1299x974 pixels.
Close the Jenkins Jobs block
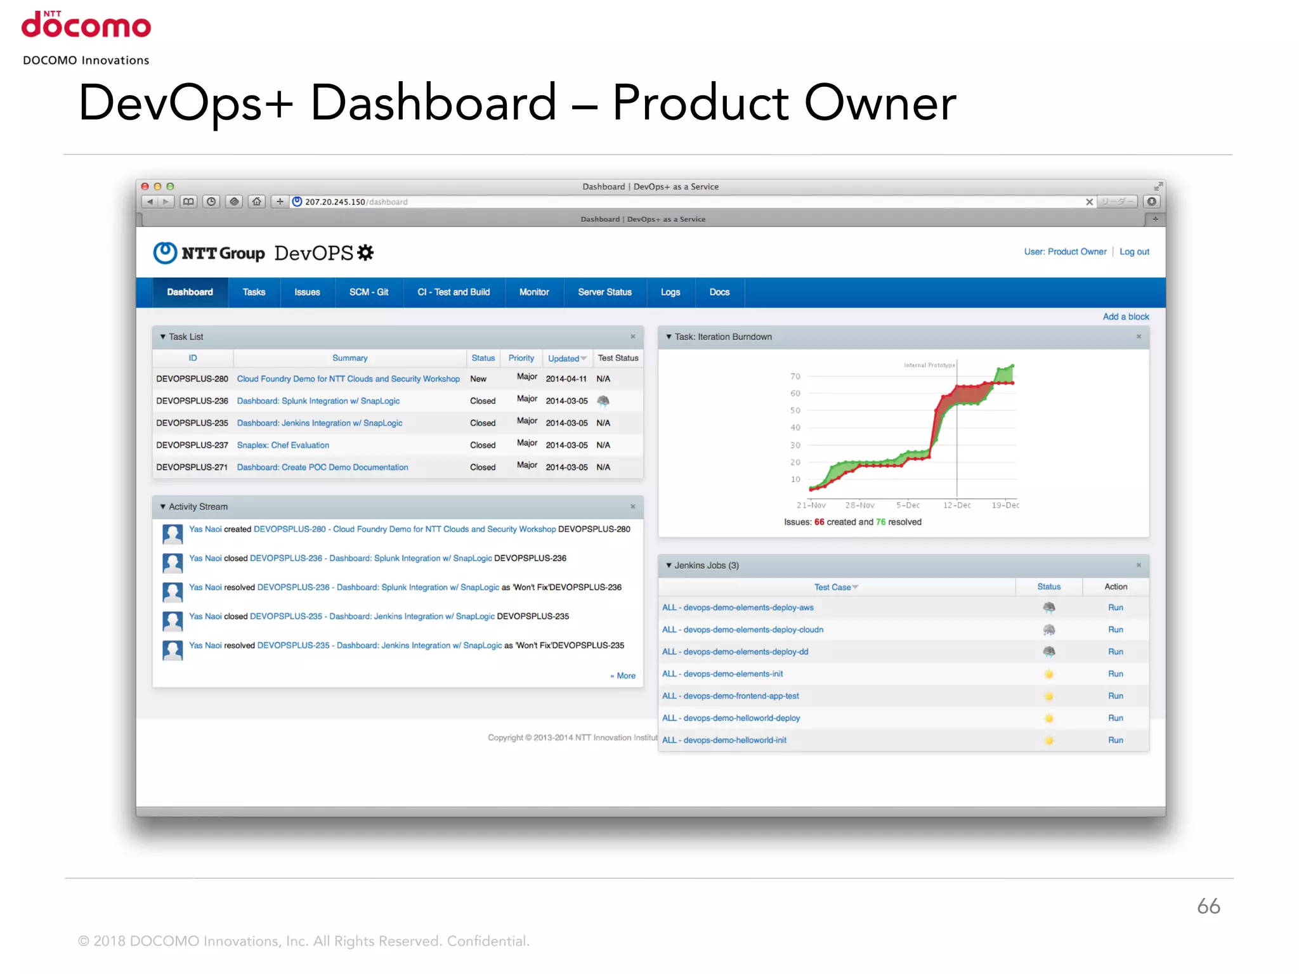[1139, 565]
